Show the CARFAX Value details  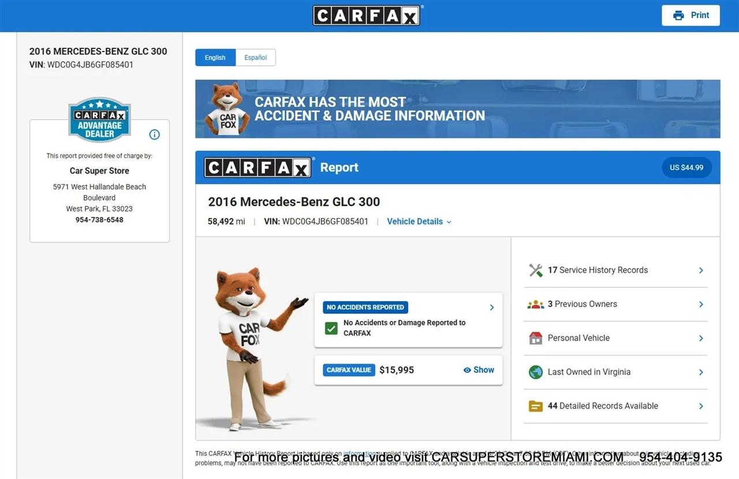click(479, 370)
